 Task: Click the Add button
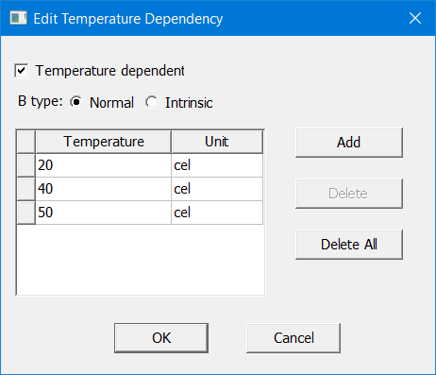(349, 143)
